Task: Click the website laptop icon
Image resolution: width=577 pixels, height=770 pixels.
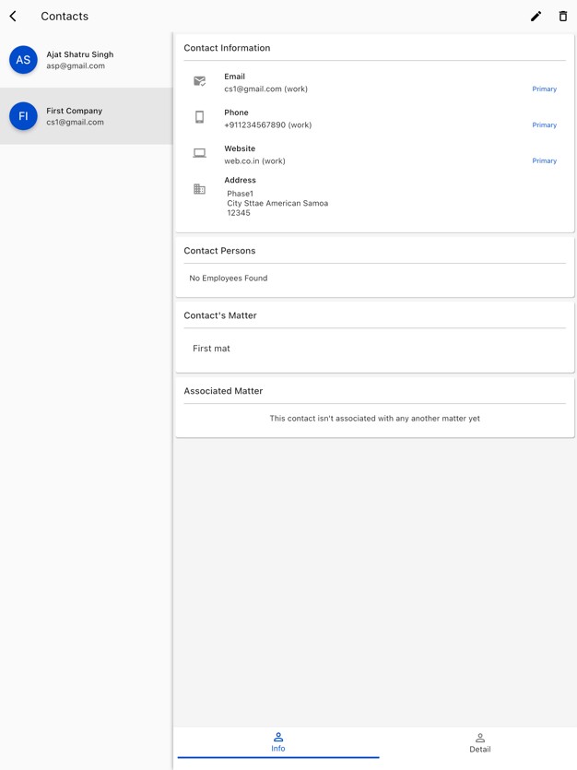Action: [x=199, y=153]
